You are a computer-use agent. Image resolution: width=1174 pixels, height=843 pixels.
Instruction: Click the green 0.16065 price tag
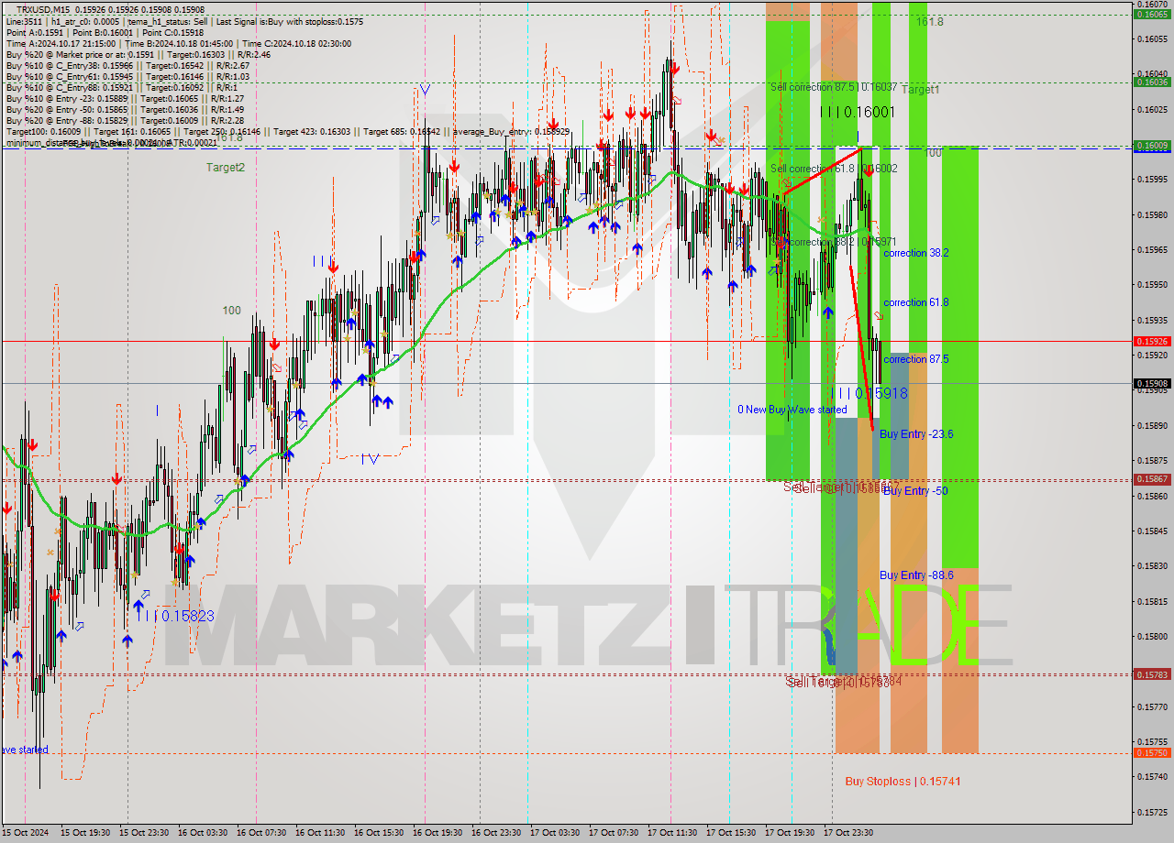pos(1152,14)
